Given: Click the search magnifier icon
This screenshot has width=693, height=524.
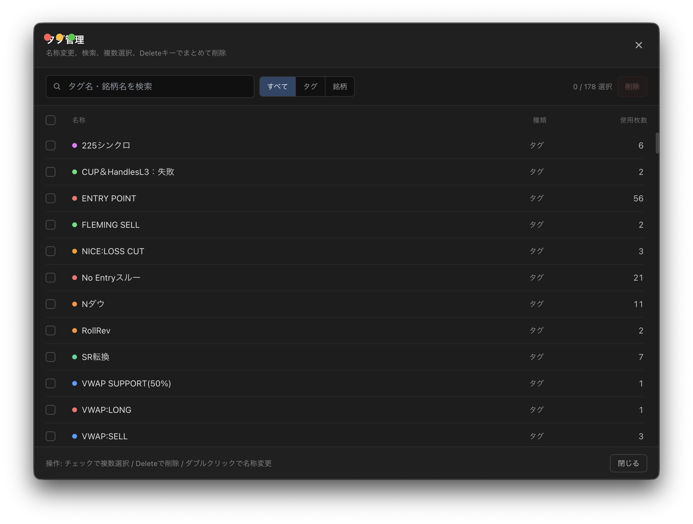Looking at the screenshot, I should pyautogui.click(x=57, y=87).
